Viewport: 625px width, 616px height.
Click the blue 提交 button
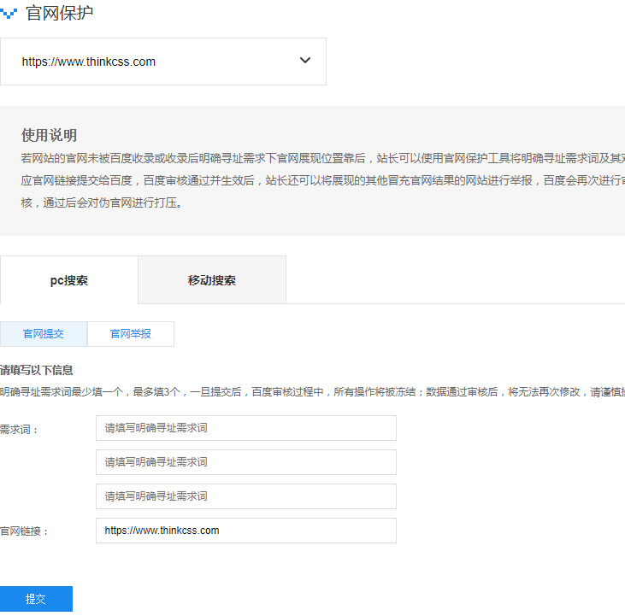pos(36,599)
